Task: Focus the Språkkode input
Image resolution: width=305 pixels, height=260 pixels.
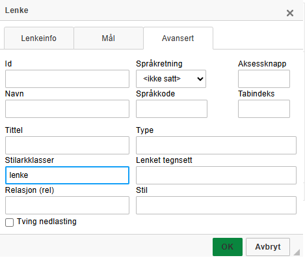Action: click(172, 109)
